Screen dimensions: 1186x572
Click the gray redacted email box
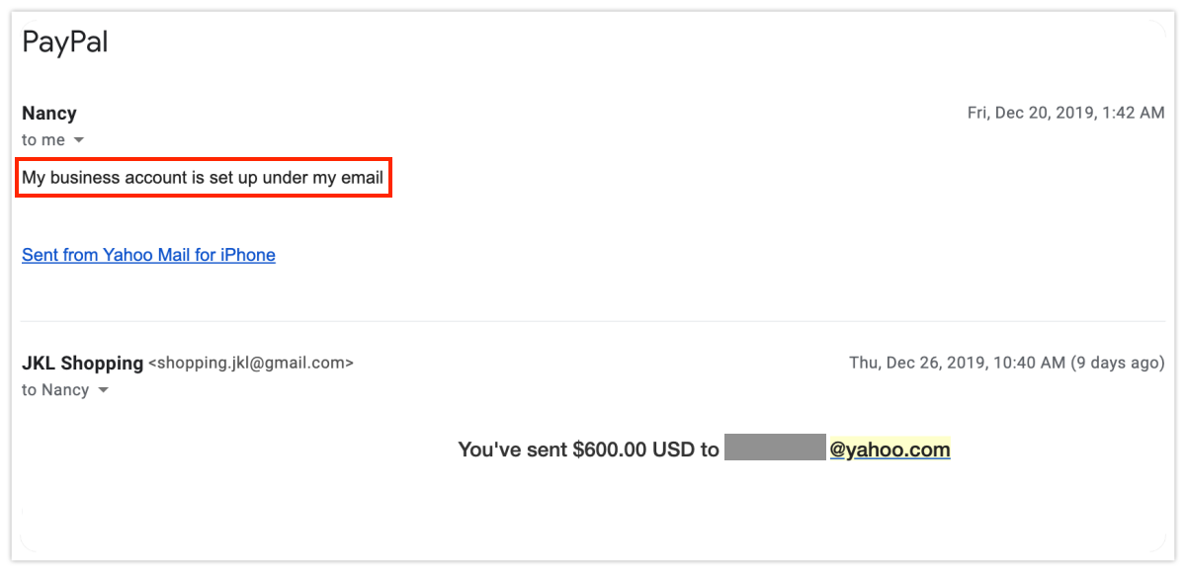[x=774, y=448]
